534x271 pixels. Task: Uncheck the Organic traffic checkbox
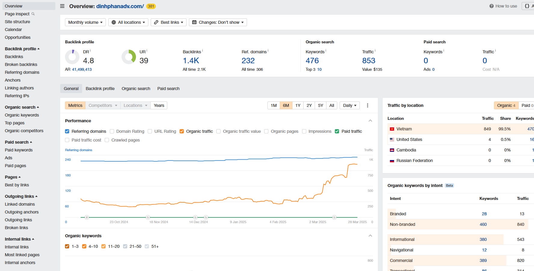(x=182, y=131)
